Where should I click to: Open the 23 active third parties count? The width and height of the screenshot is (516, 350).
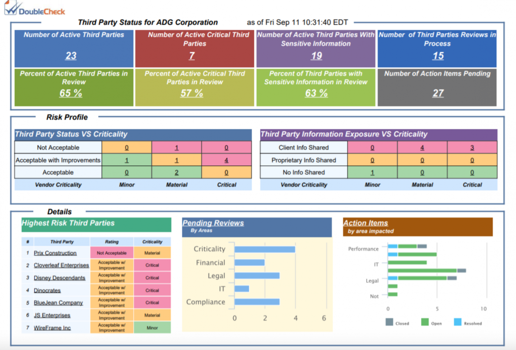tap(71, 56)
